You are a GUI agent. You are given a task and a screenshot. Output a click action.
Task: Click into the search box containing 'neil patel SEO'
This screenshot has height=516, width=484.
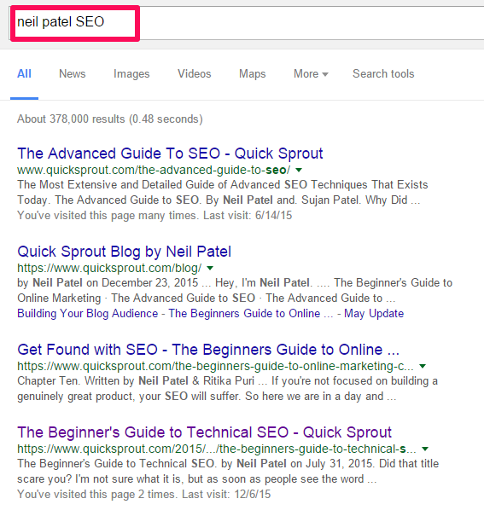click(x=247, y=23)
